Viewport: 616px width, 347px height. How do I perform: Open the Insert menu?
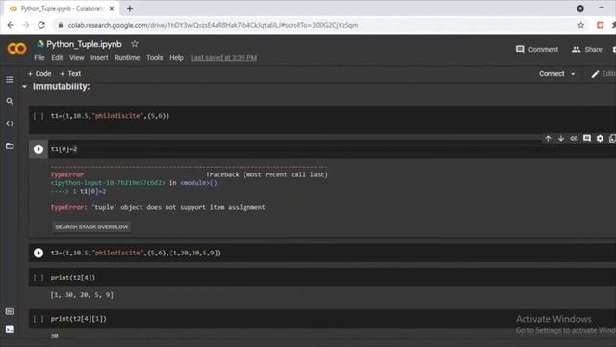point(99,58)
